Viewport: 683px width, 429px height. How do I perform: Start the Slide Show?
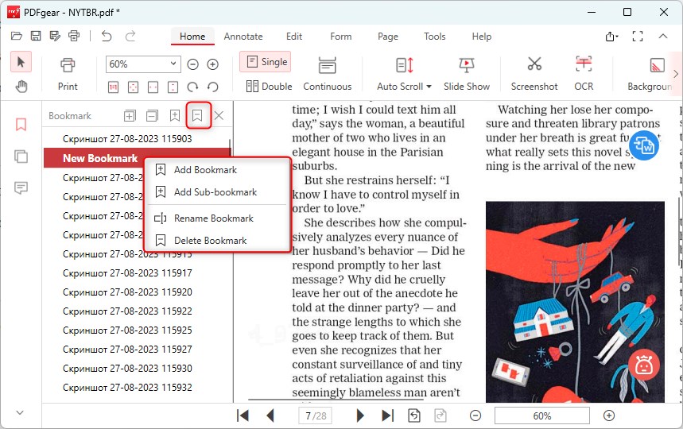click(467, 72)
